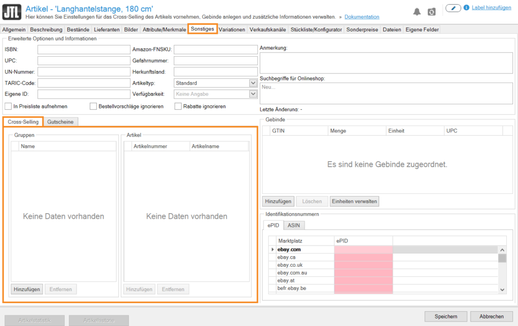Screen dimensions: 518x326
Task: Click the notification bell icon
Action: point(417,12)
